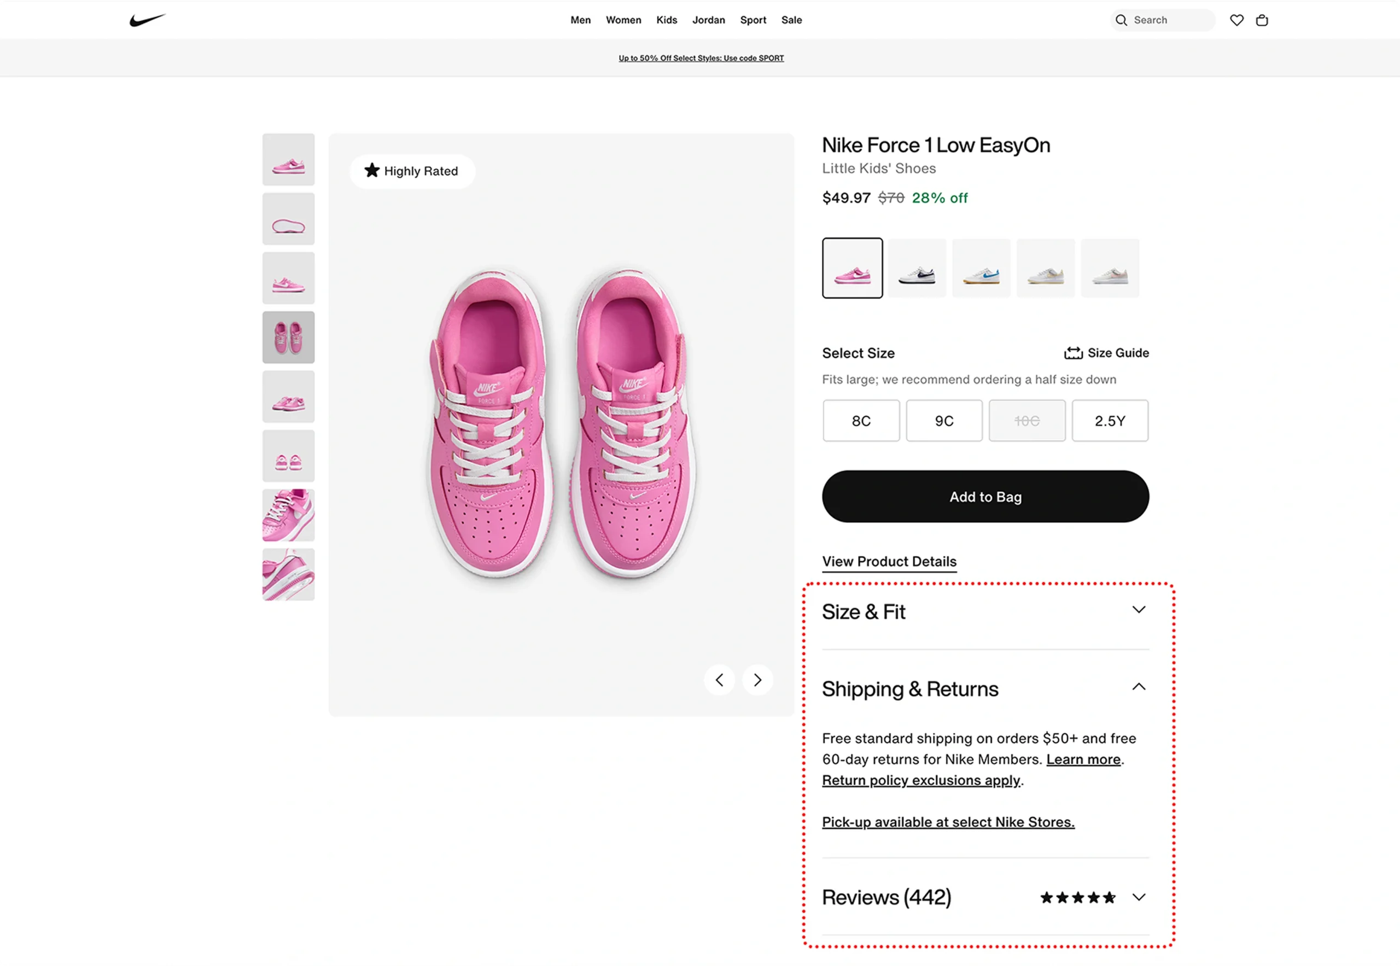Open the Jordan menu
1400x966 pixels.
[x=708, y=20]
